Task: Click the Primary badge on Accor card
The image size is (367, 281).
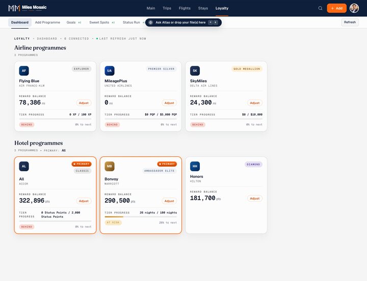Action: click(81, 163)
